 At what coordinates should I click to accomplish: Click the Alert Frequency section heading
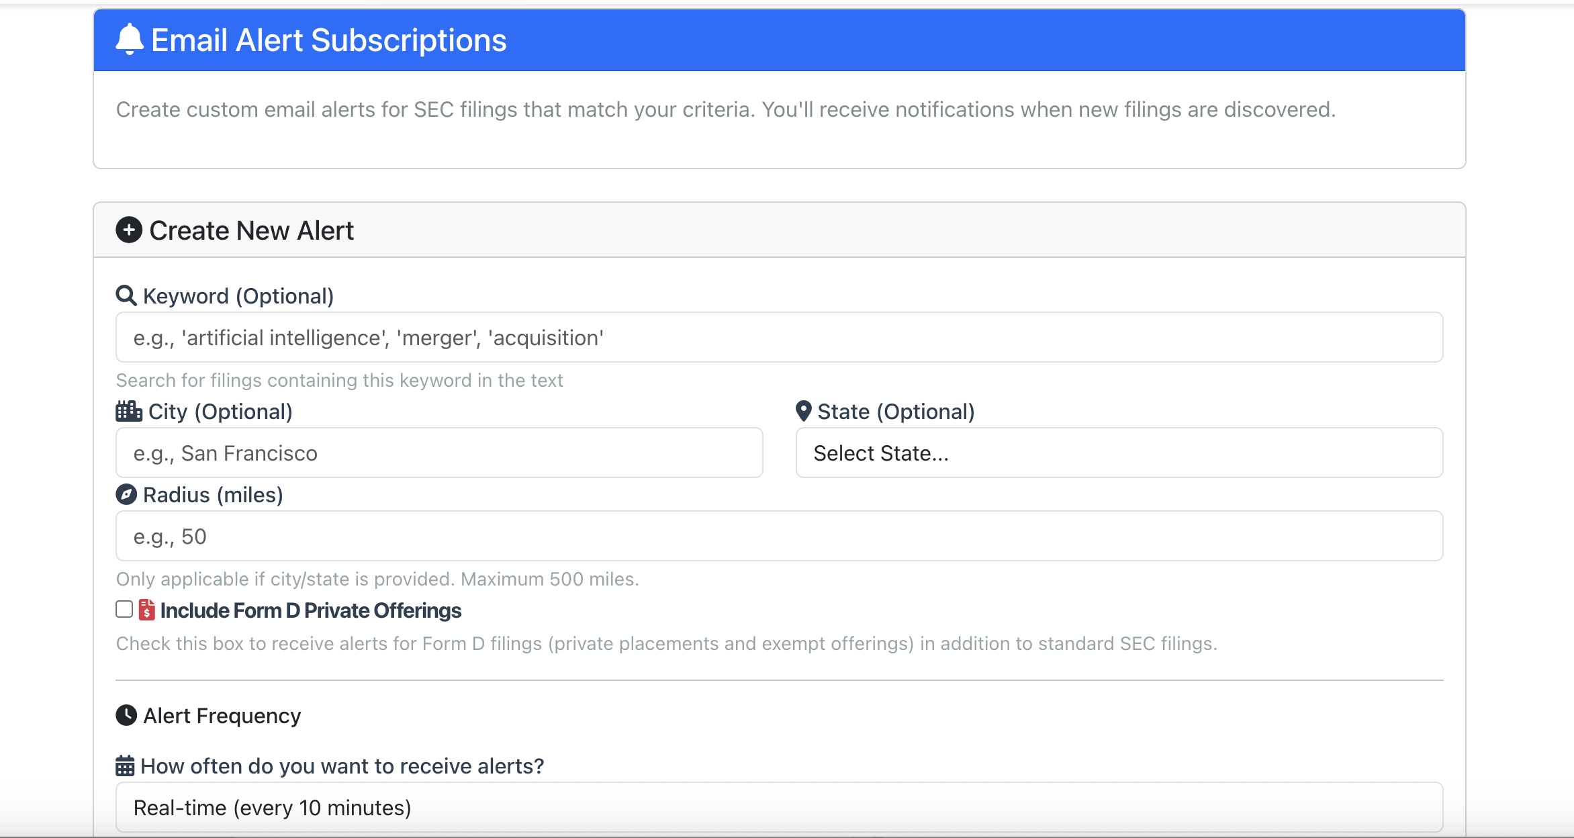pyautogui.click(x=222, y=715)
